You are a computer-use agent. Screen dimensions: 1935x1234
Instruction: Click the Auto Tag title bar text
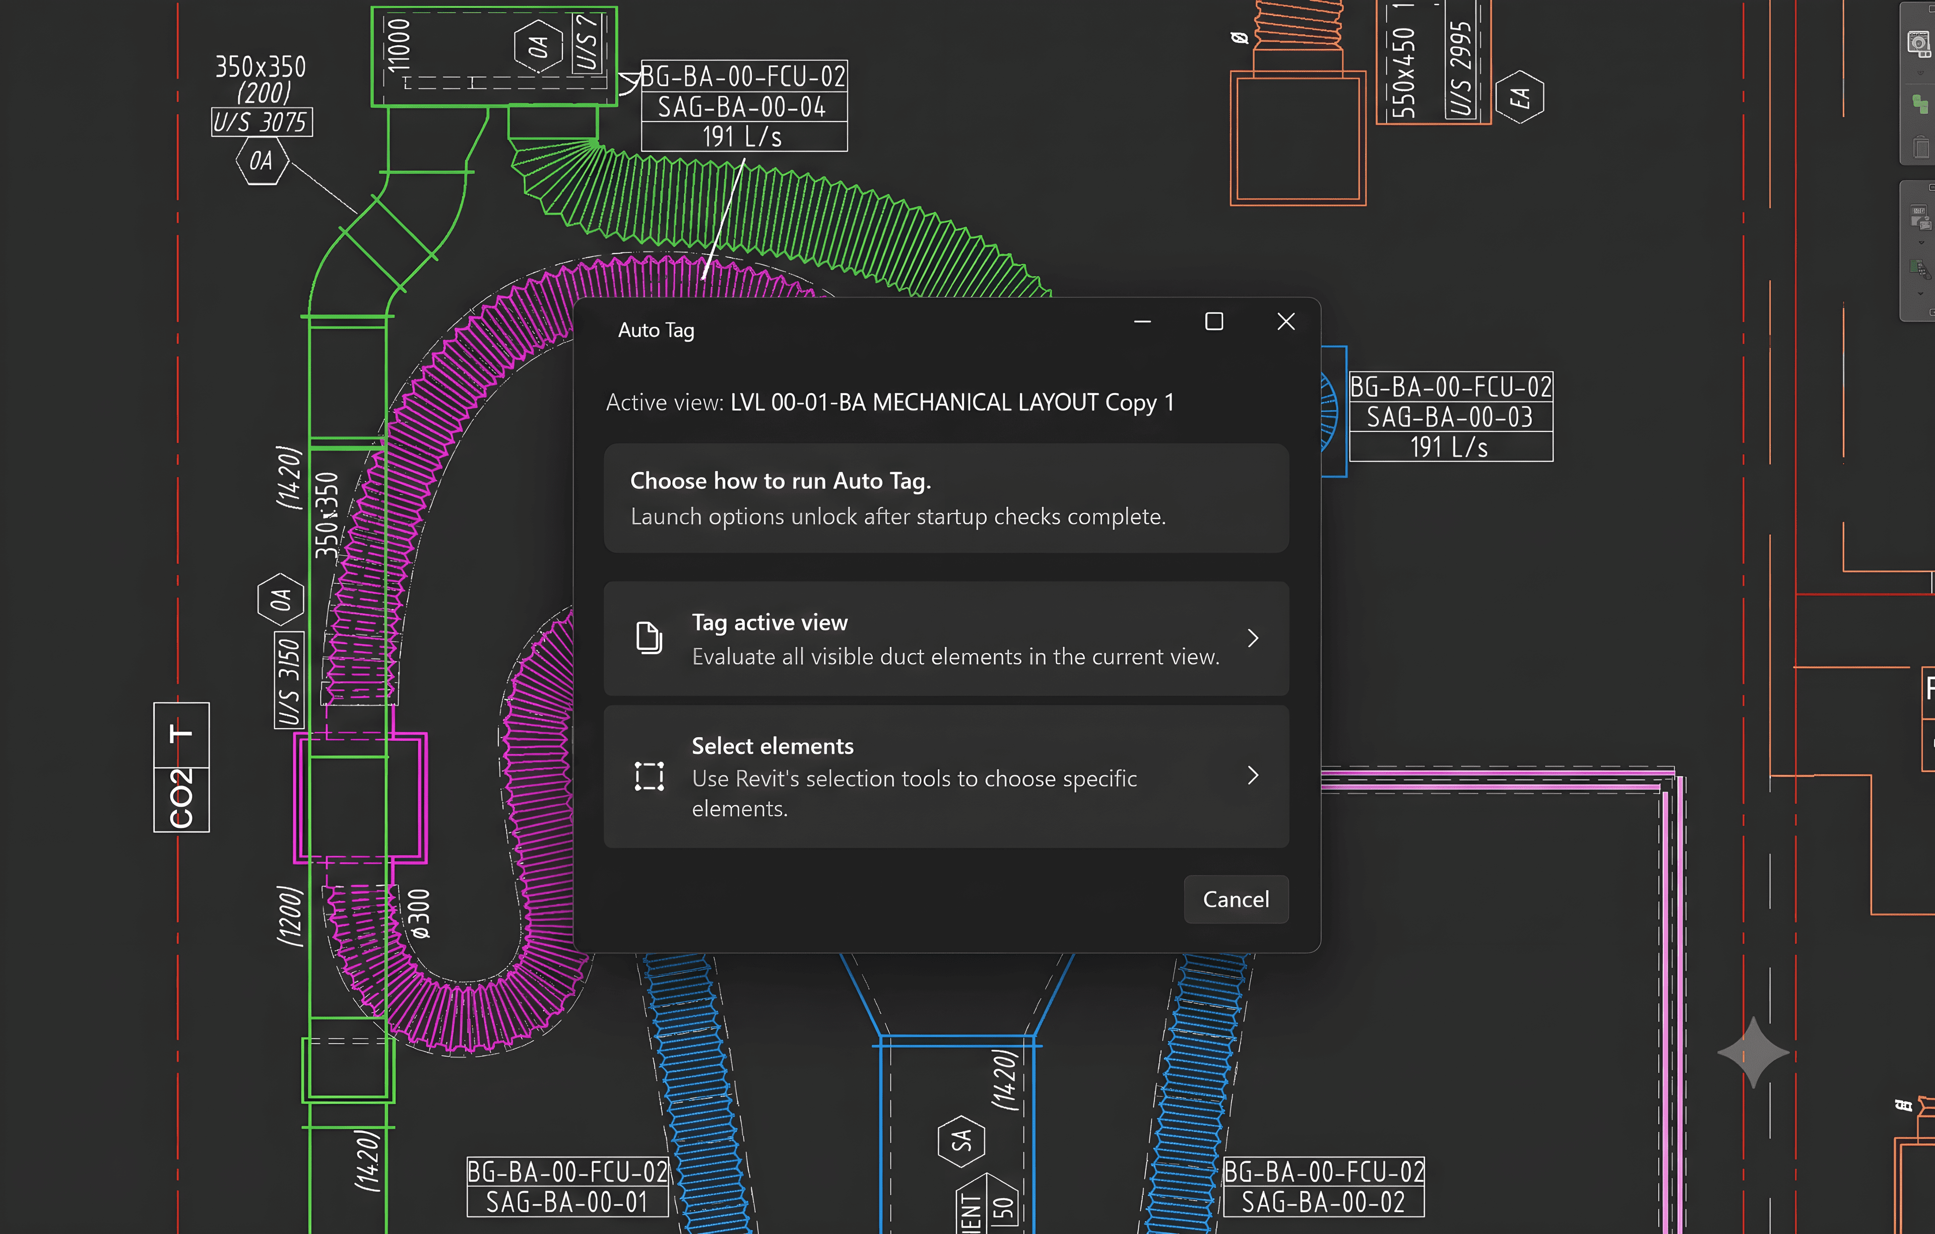[656, 330]
